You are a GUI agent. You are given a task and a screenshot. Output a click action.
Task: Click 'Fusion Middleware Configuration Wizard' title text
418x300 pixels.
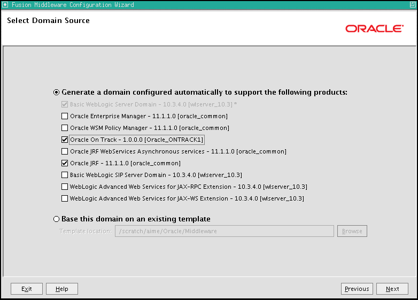(73, 5)
